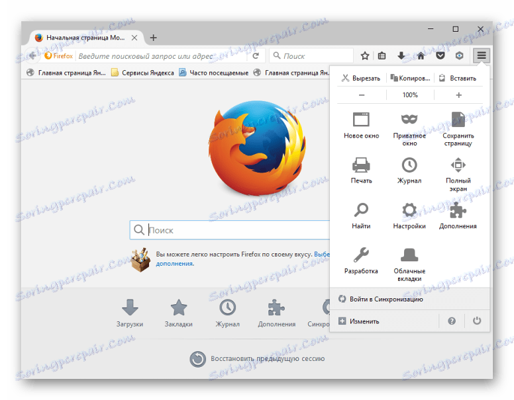Open Pocket icon in toolbar

[440, 56]
